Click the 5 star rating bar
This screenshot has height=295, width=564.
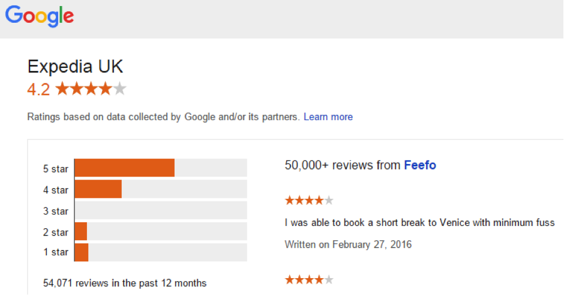[161, 168]
